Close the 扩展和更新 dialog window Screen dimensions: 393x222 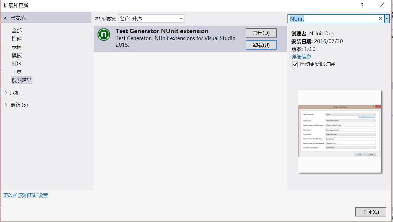click(382, 6)
